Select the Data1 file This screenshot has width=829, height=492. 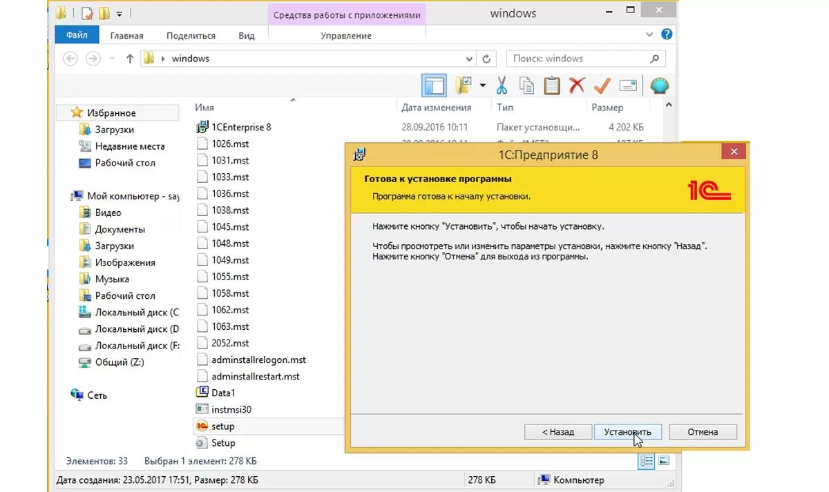tap(224, 393)
